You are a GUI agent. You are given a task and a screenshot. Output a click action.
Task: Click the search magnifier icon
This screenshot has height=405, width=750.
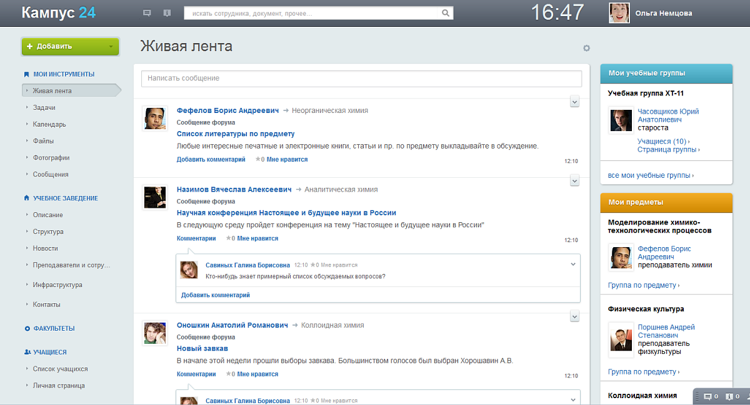click(446, 13)
